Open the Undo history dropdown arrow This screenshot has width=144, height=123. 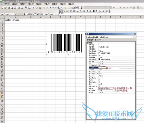click(x=51, y=8)
